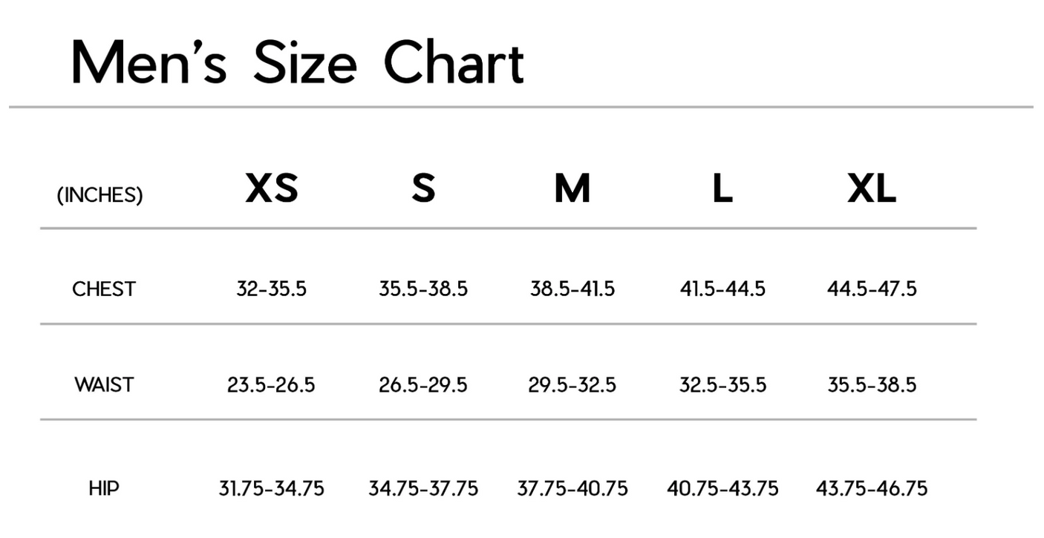Click the XS chest value 32-35.5
The image size is (1044, 538).
pyautogui.click(x=271, y=289)
